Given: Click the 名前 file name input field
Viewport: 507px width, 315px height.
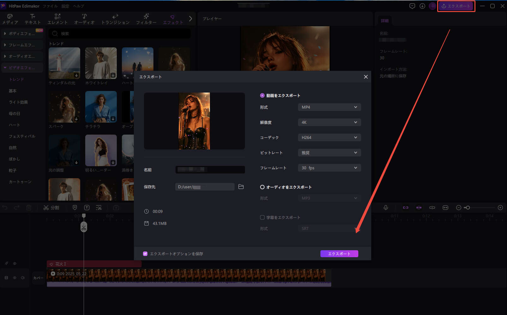Looking at the screenshot, I should click(210, 170).
